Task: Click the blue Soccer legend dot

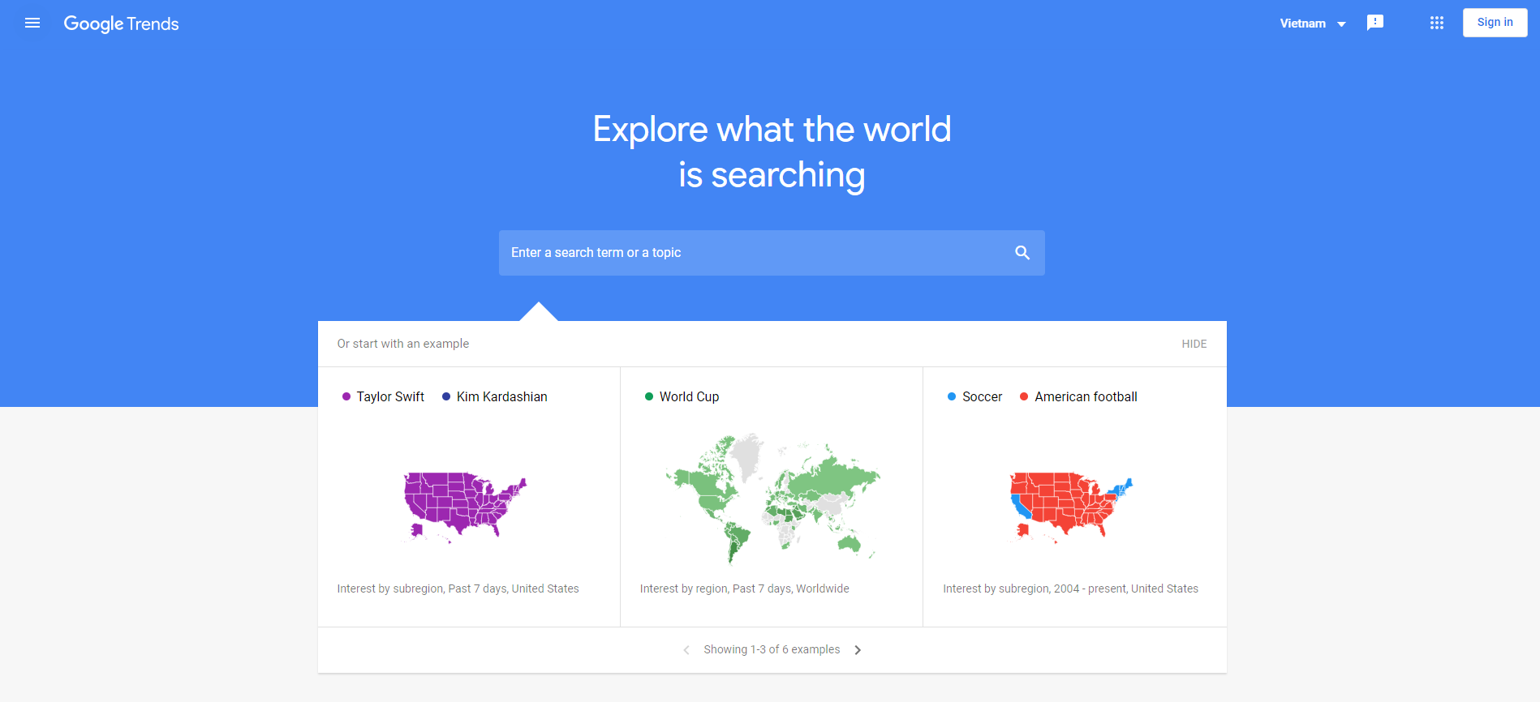Action: click(950, 396)
